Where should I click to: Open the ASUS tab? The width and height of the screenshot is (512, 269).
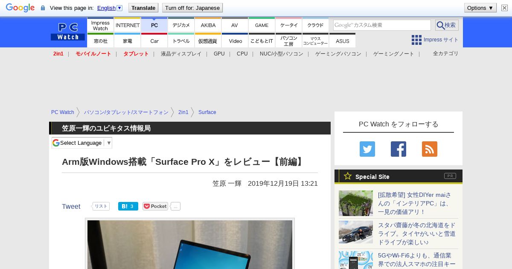click(x=342, y=41)
